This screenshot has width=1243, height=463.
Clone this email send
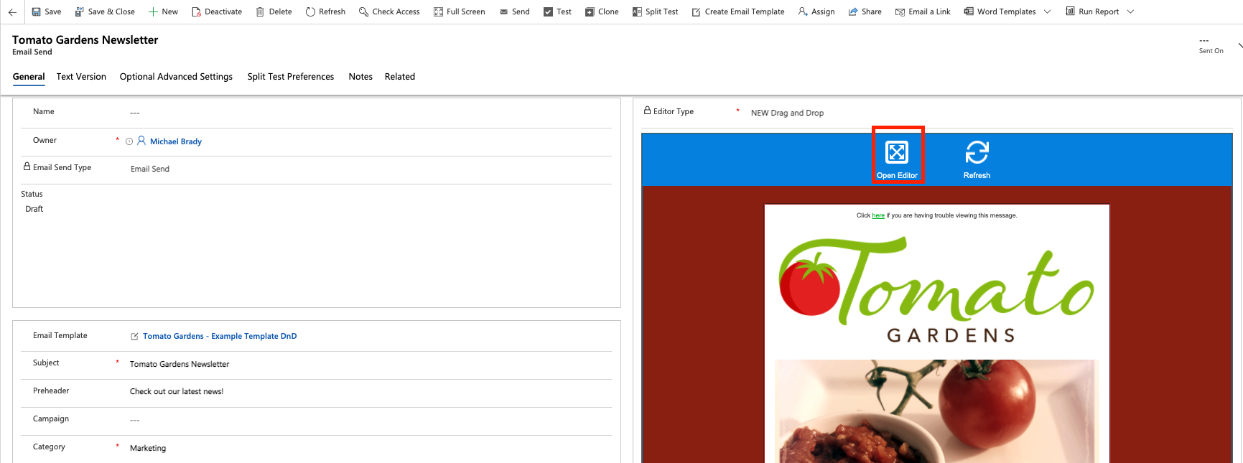[602, 11]
